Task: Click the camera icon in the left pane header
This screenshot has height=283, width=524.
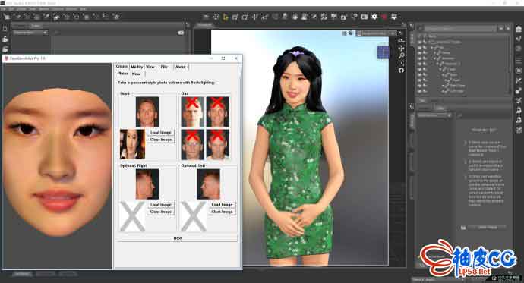Action: [181, 33]
